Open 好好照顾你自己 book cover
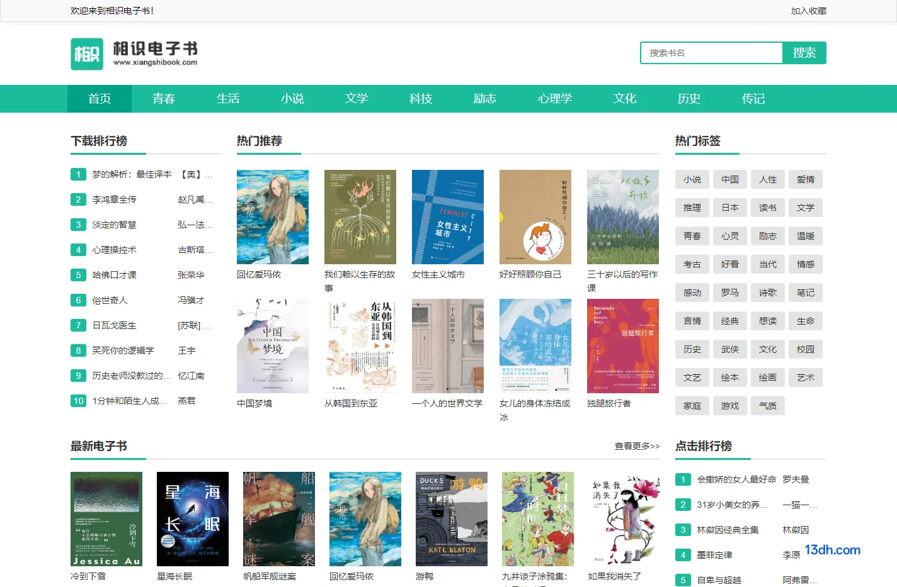Screen dimensions: 897x587 [535, 217]
